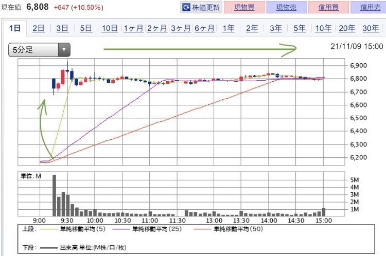View the 2年 chart range
The image size is (386, 256).
(252, 28)
